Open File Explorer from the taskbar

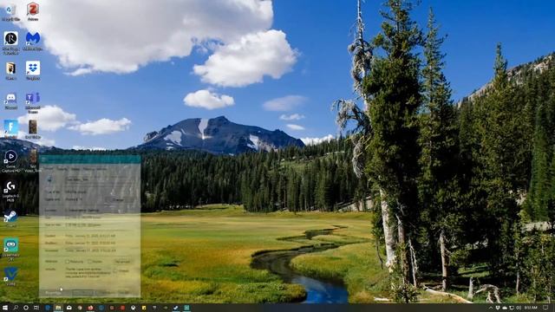(58, 308)
